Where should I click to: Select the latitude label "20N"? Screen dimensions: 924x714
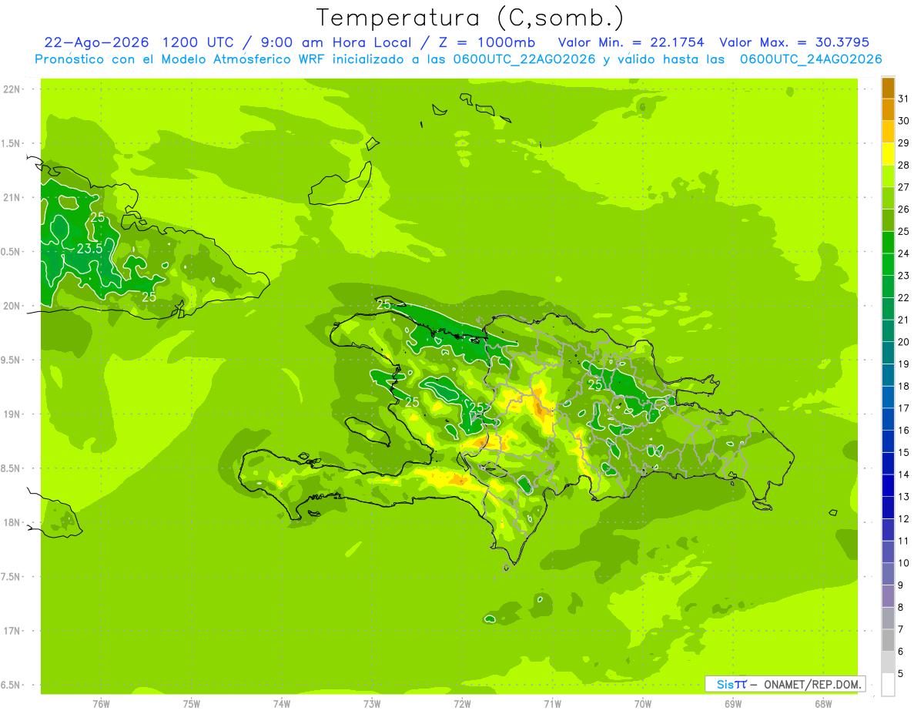pyautogui.click(x=13, y=306)
